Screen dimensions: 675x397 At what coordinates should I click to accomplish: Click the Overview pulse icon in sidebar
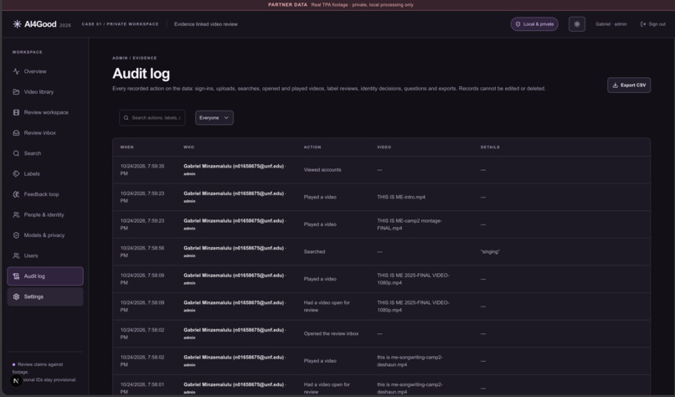click(x=17, y=71)
